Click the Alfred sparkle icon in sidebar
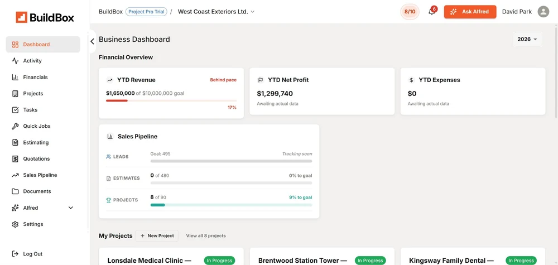 coord(15,208)
